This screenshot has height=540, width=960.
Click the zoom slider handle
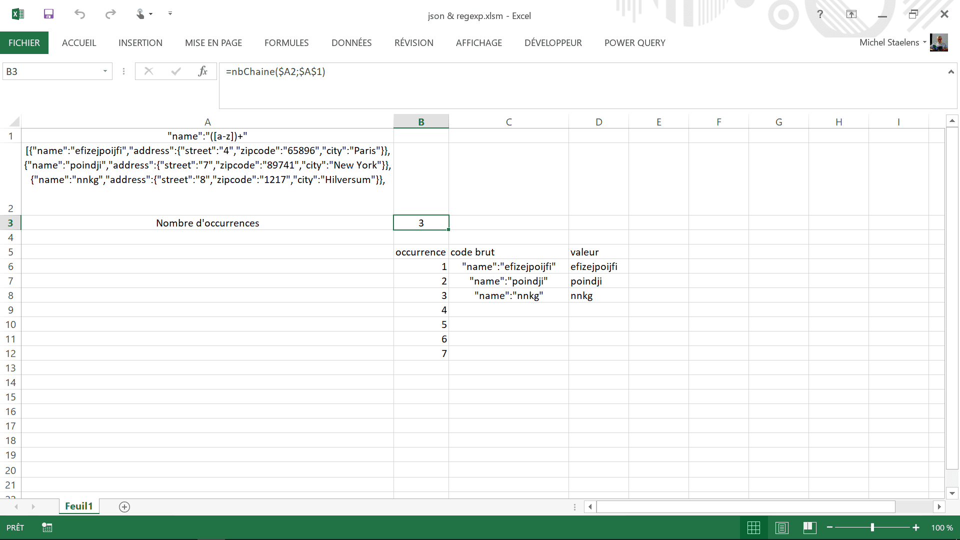(x=872, y=527)
